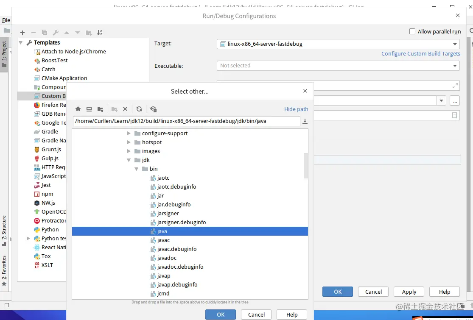This screenshot has width=473, height=320.
Task: Jump to project directory in file chooser
Action: [100, 109]
